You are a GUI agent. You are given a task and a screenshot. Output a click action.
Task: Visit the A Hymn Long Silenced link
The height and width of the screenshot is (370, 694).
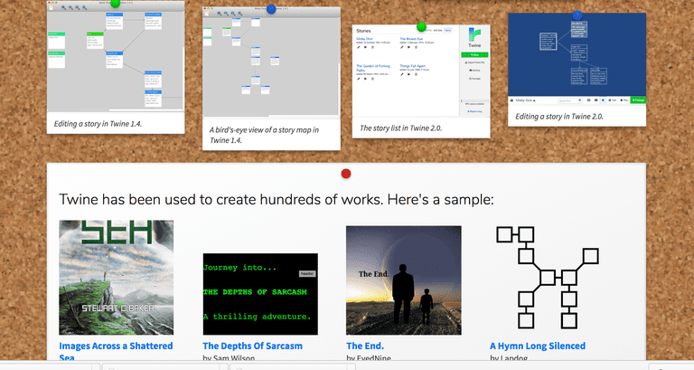pyautogui.click(x=537, y=346)
